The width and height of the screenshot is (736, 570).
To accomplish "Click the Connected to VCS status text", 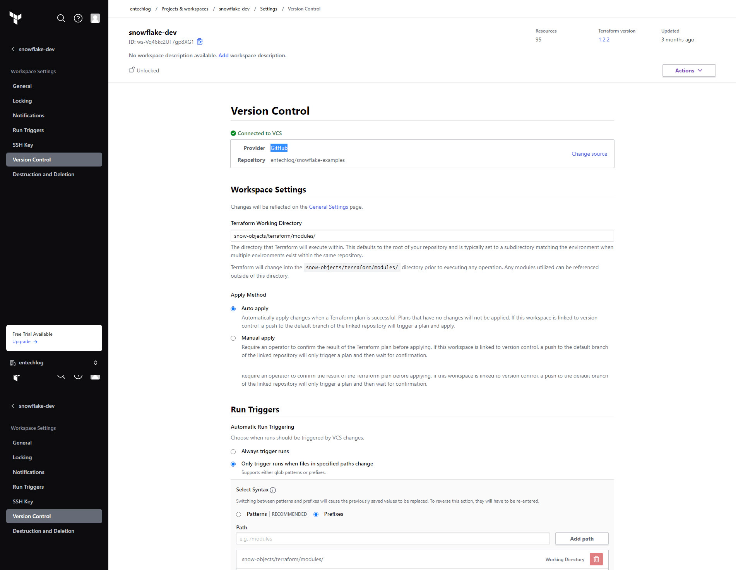I will (260, 133).
